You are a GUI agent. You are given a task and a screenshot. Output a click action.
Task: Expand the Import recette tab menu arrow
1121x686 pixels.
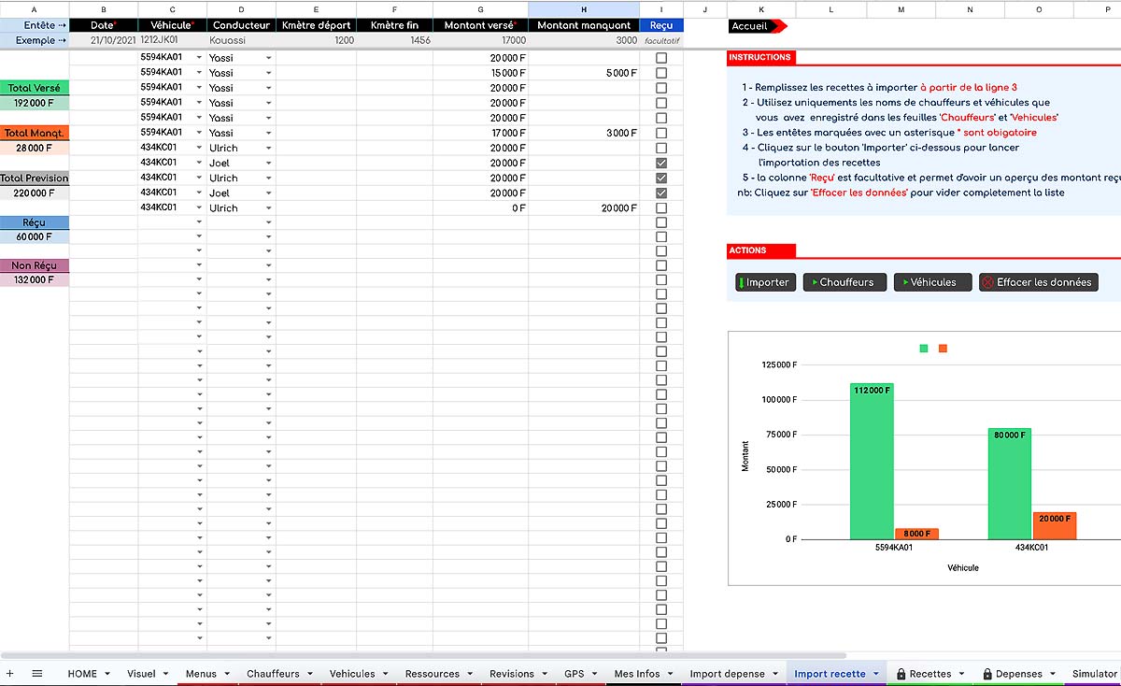tap(875, 674)
